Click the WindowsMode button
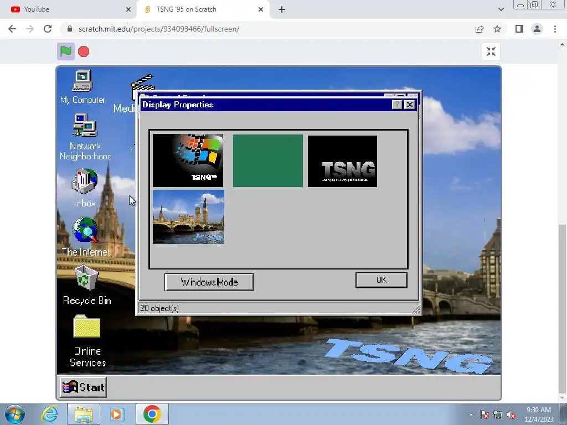 coord(209,282)
